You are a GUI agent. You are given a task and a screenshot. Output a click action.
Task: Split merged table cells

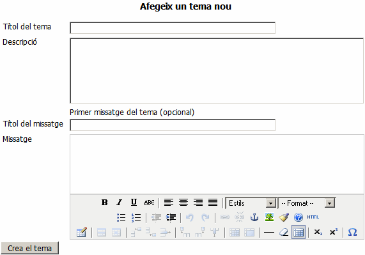point(235,233)
